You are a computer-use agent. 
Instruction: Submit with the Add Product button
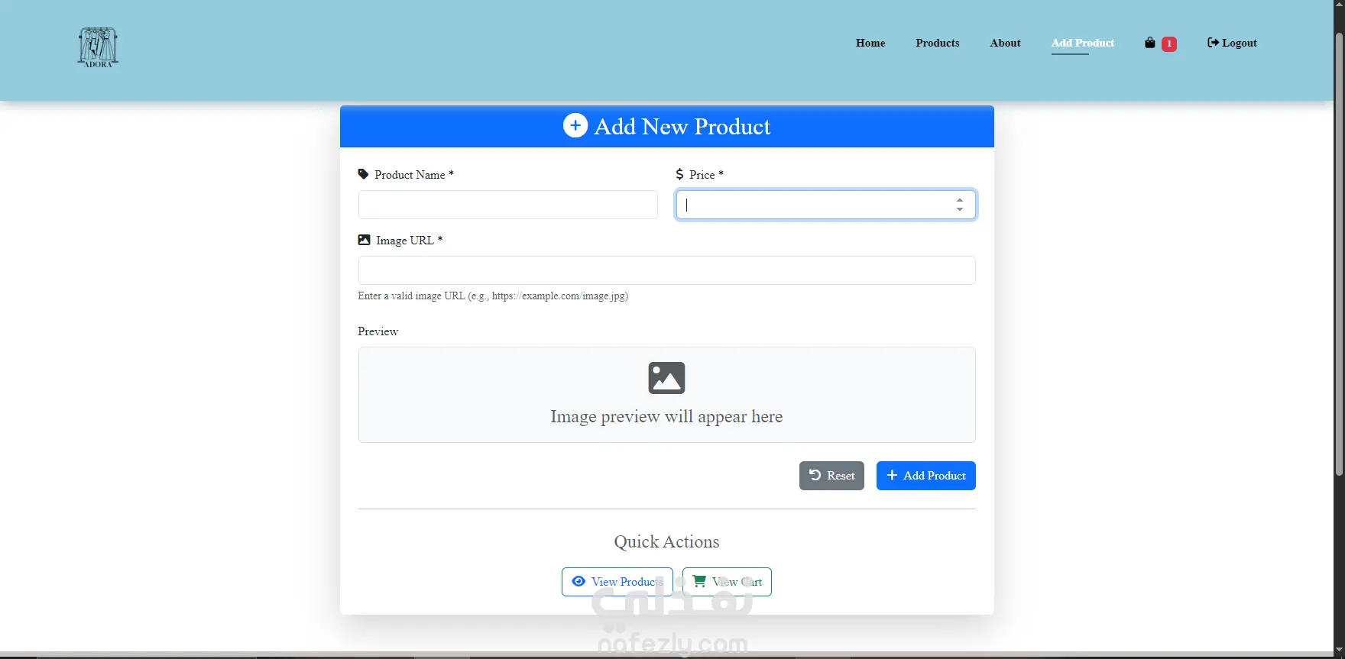coord(925,476)
